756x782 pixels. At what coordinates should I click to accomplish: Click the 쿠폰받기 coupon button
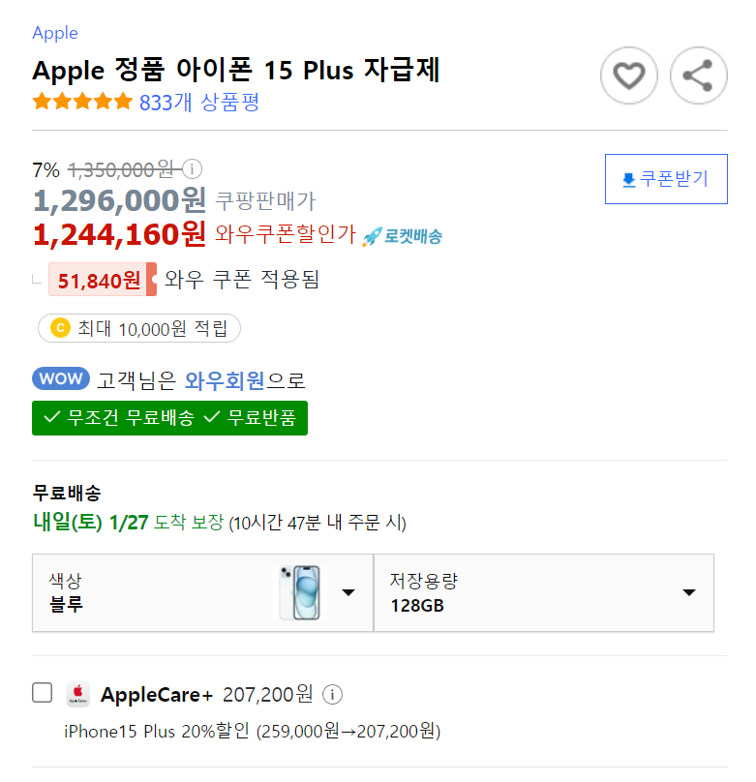pyautogui.click(x=666, y=179)
